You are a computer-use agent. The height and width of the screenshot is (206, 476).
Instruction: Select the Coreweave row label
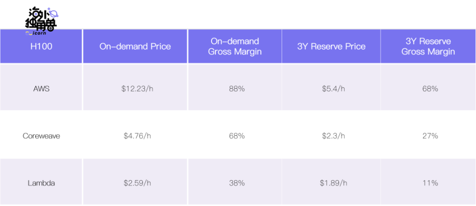pyautogui.click(x=41, y=136)
